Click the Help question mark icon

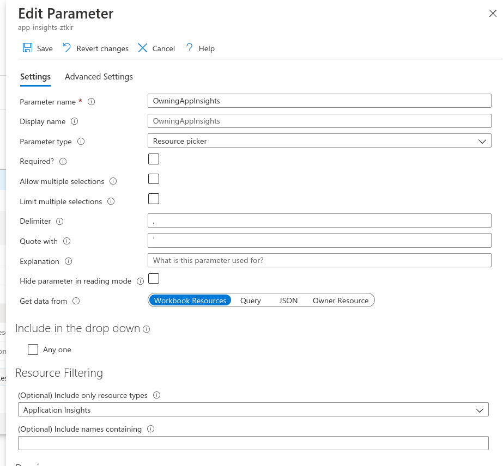tap(190, 48)
